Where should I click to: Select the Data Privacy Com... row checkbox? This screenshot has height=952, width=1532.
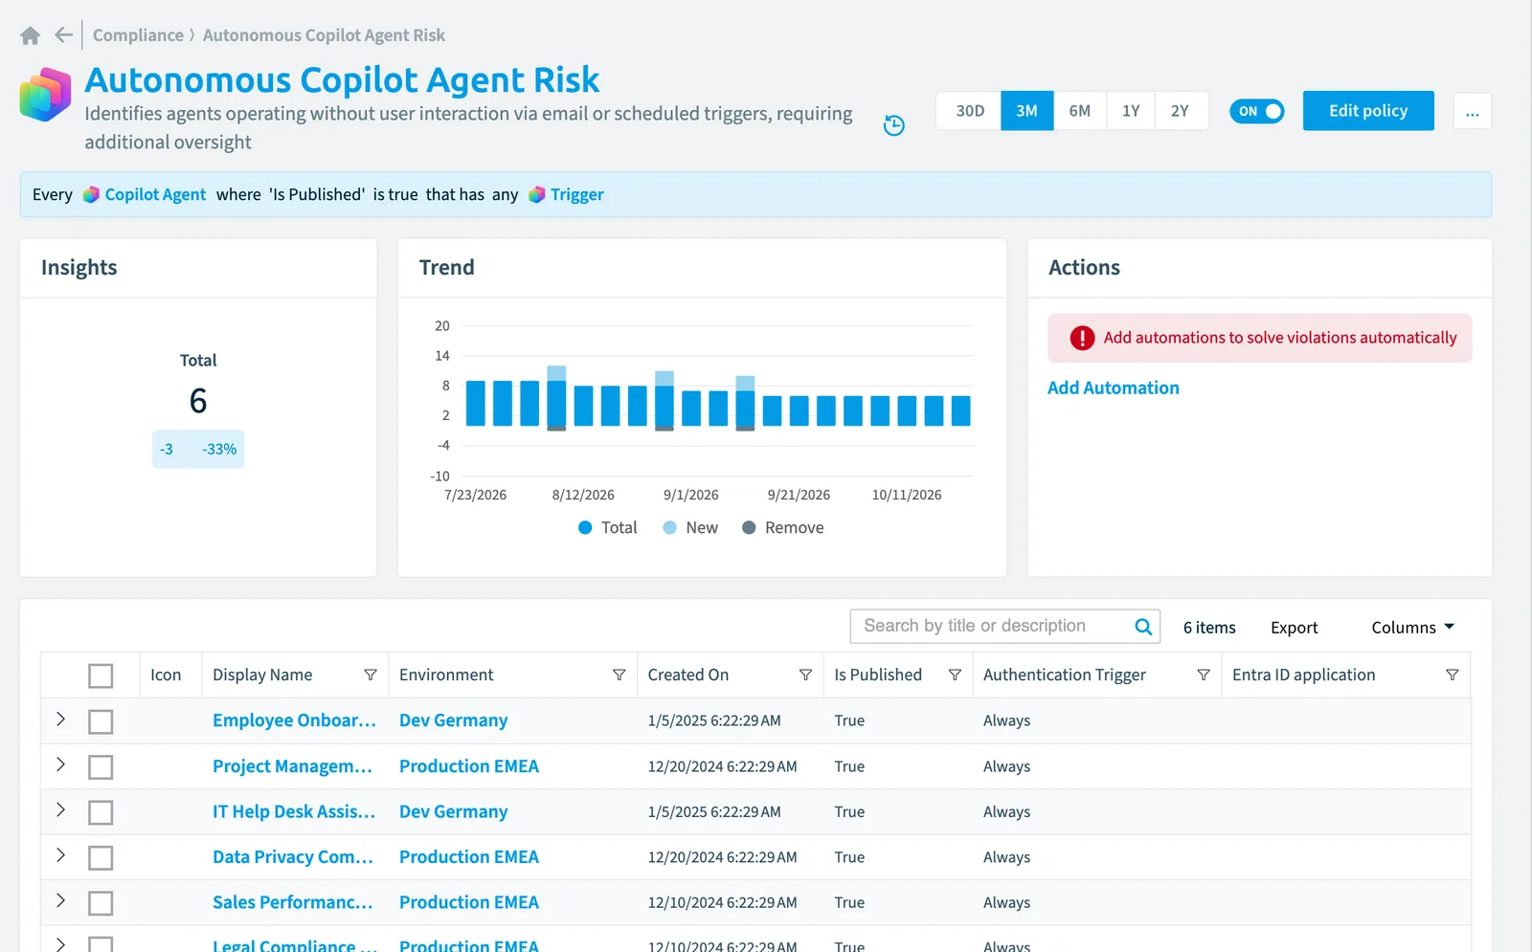(101, 858)
